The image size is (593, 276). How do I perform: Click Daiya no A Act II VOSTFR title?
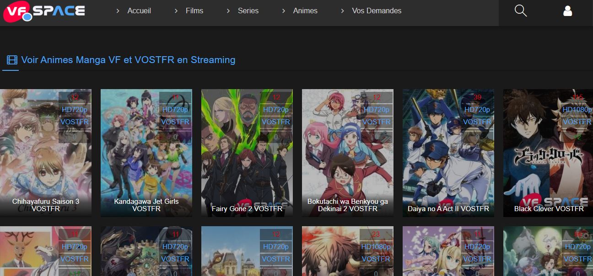[x=448, y=209]
